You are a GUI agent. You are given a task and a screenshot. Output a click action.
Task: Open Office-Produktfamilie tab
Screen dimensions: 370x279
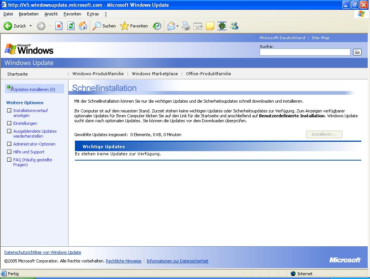tap(209, 74)
